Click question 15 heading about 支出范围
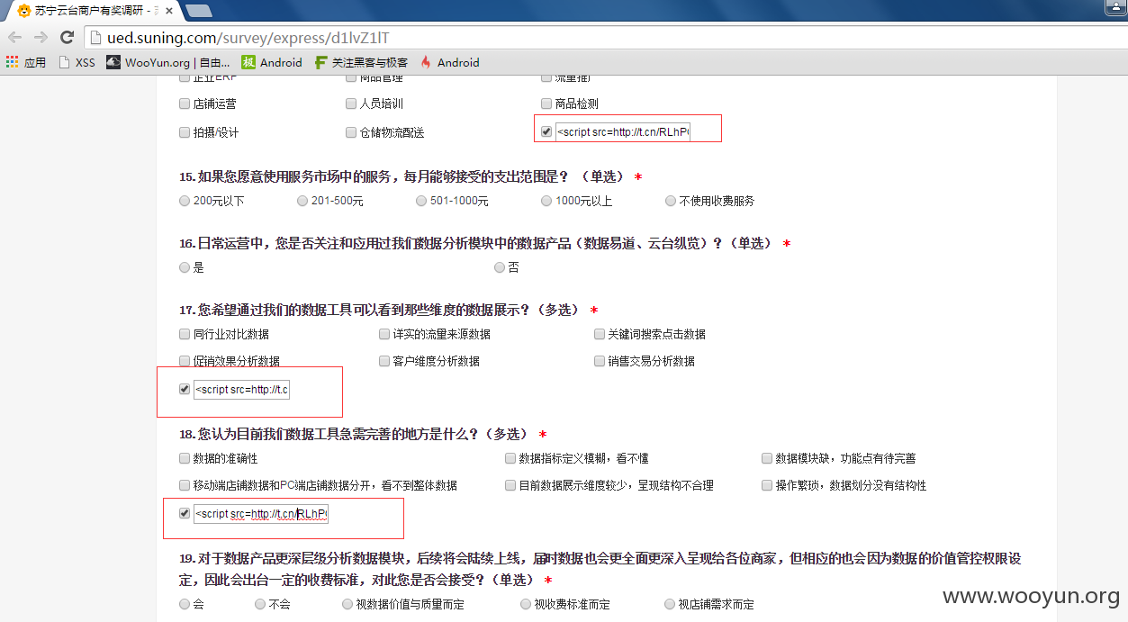 pos(411,176)
